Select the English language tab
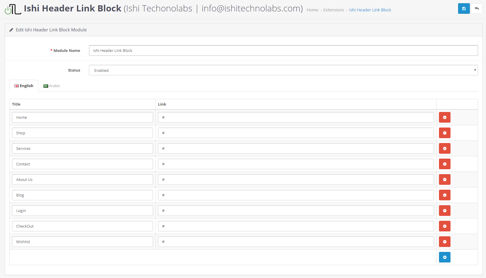486x278 pixels. point(24,86)
